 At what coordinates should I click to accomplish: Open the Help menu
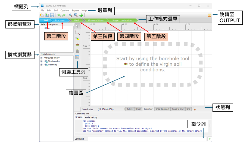84,11
